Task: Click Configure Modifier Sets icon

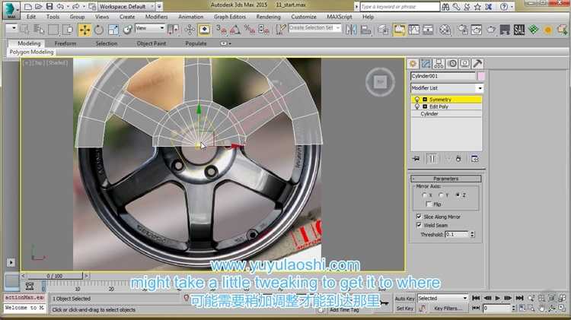Action: click(474, 159)
